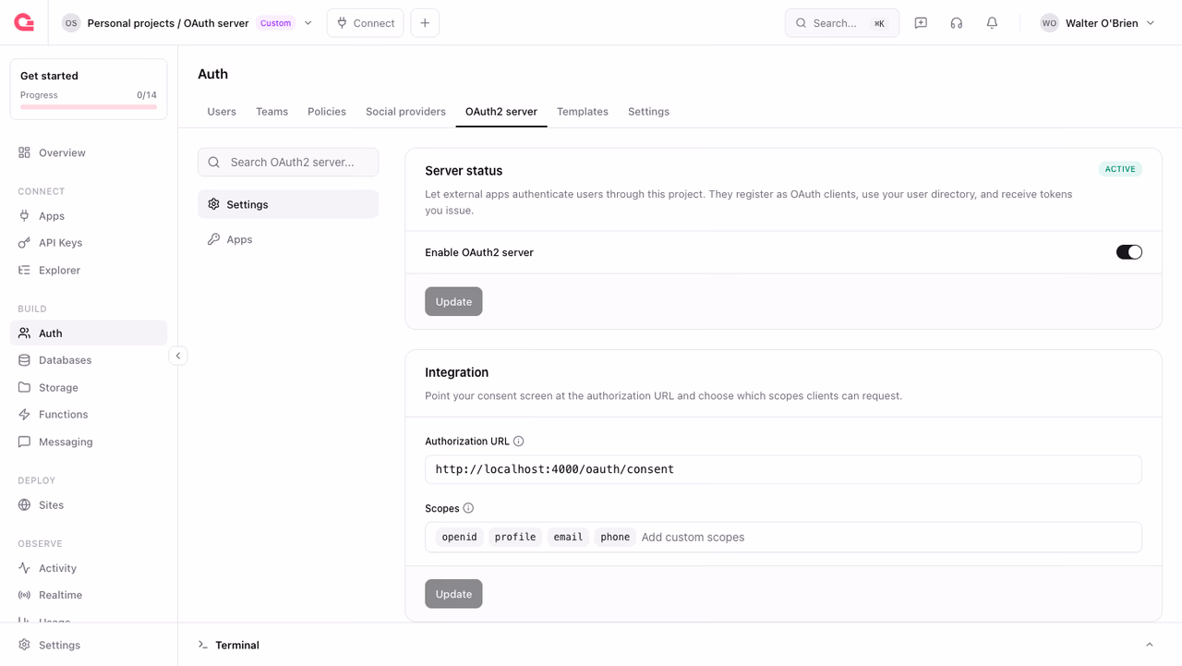1182x666 pixels.
Task: Open Functions in sidebar
Action: click(x=89, y=415)
